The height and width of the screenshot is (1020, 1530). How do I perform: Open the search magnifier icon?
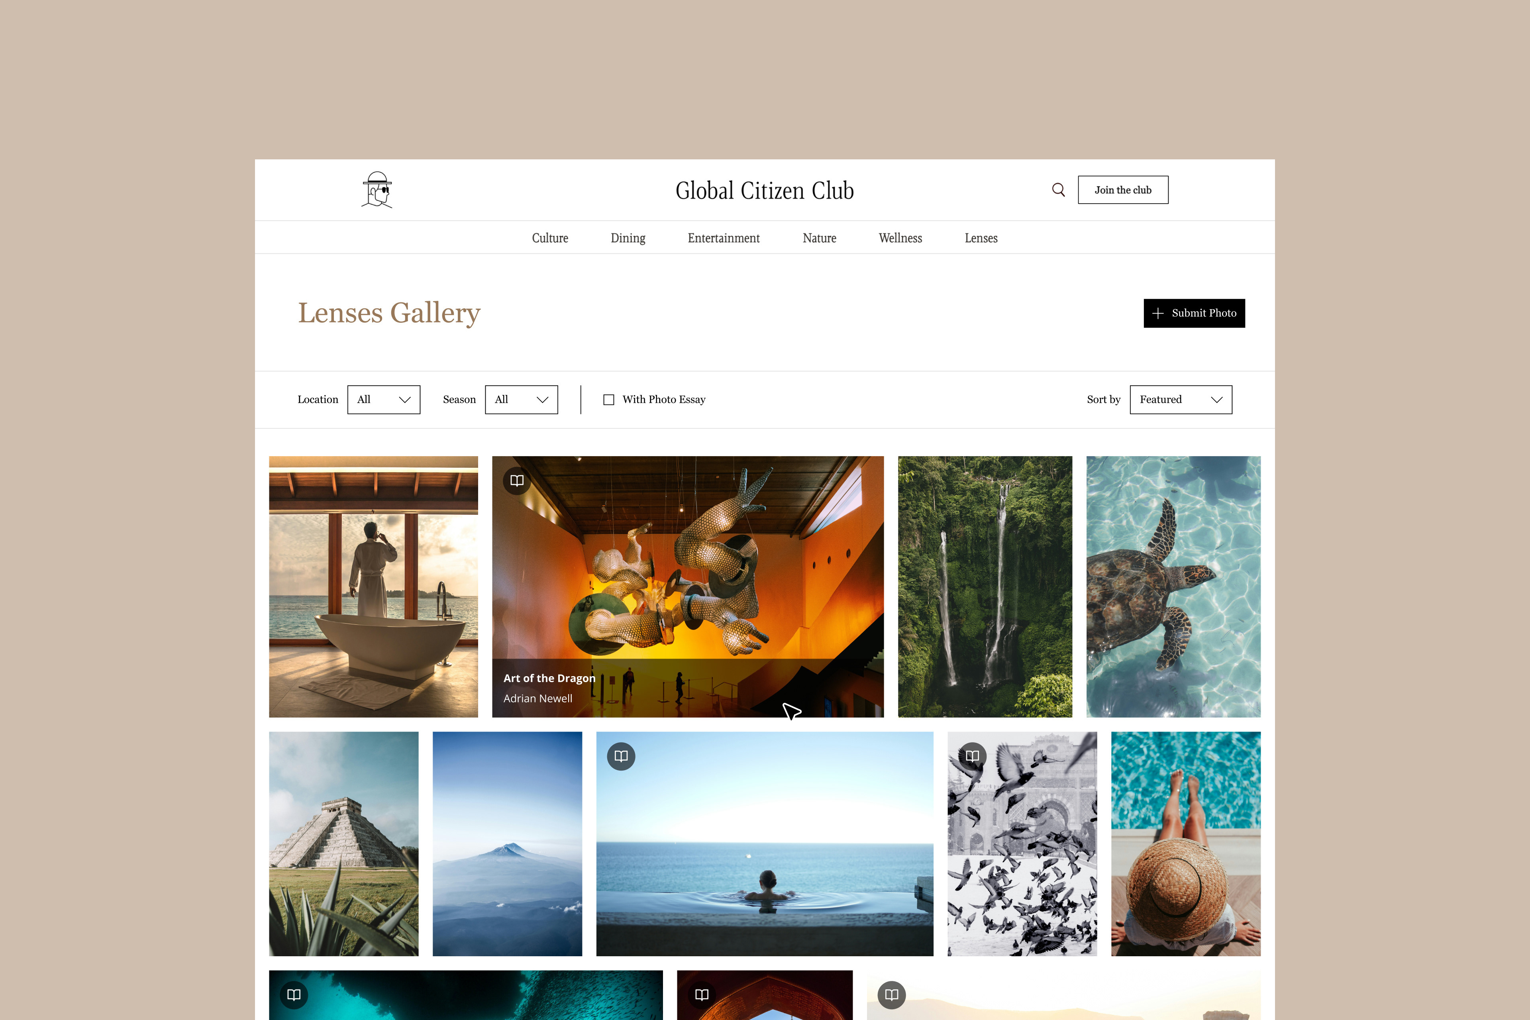tap(1058, 190)
